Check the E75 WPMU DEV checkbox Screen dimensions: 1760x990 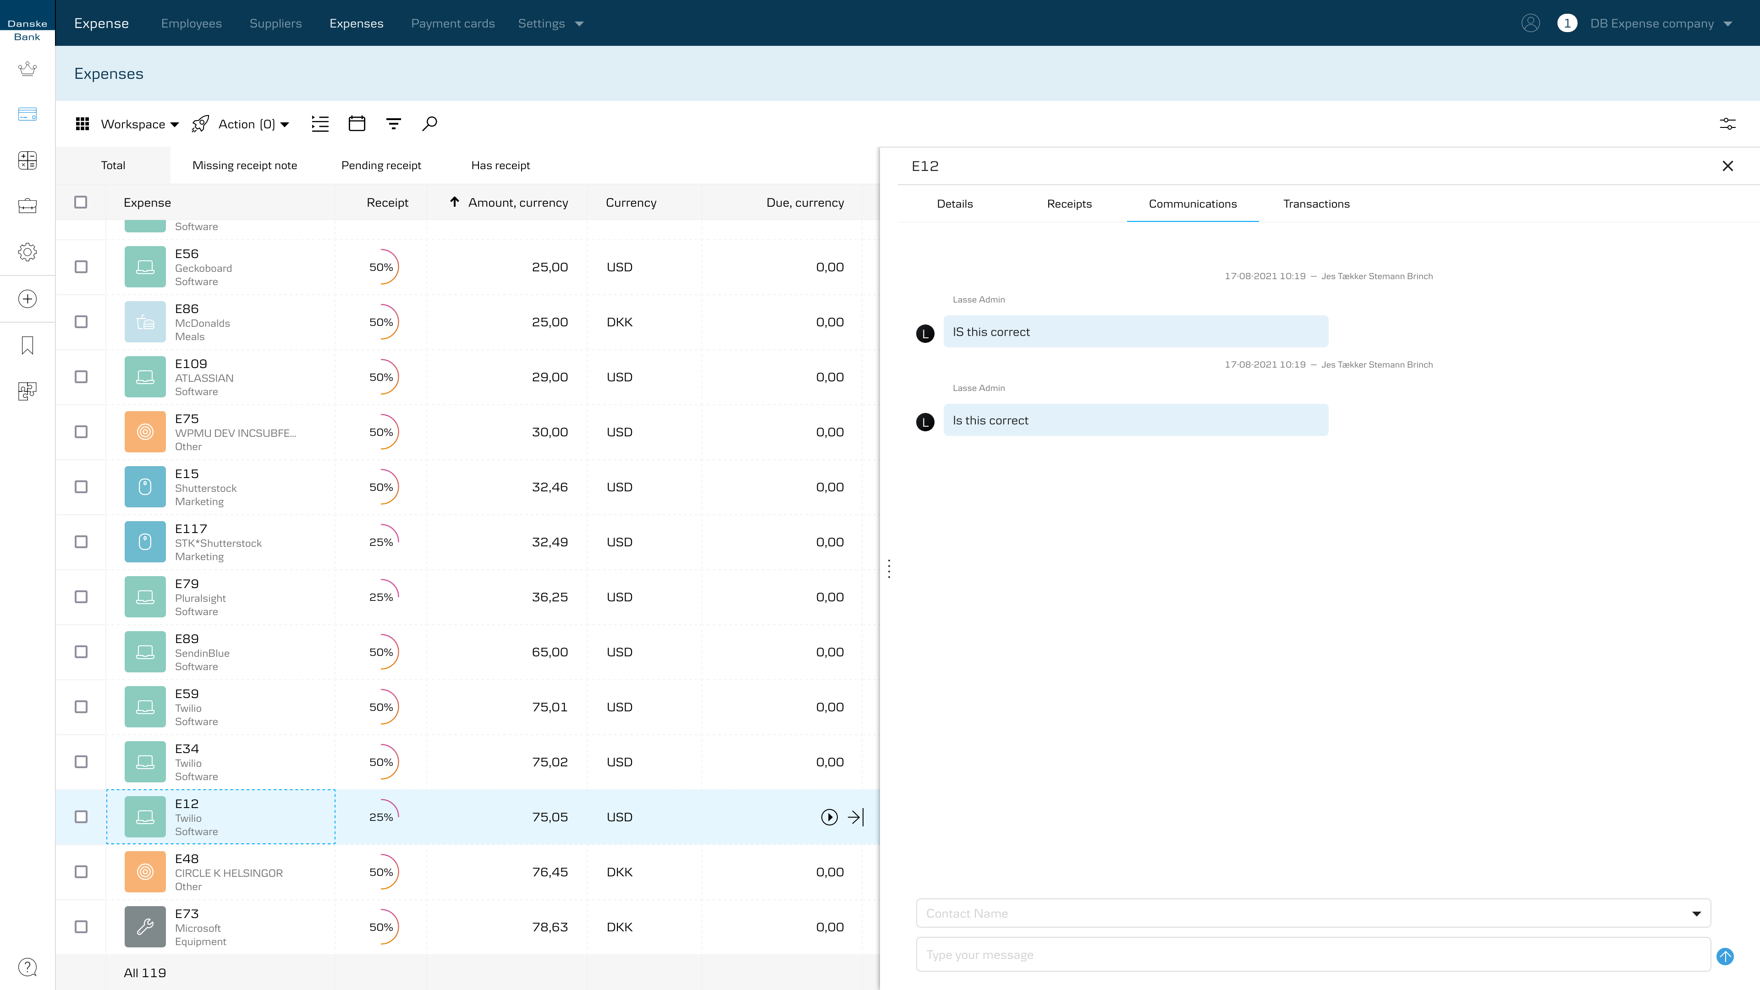[81, 432]
